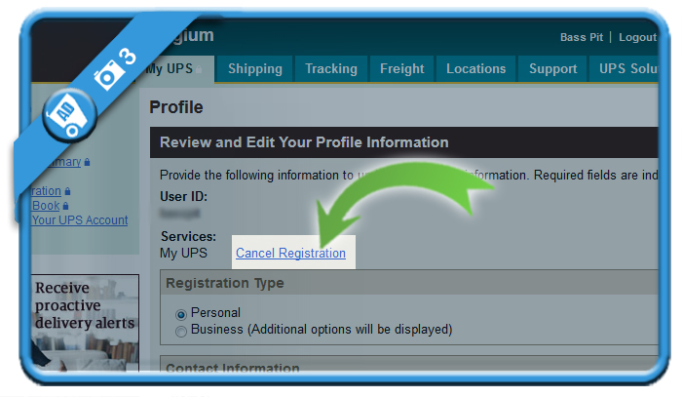Click the lock icon beside ration link
Screen dimensions: 682x397
[x=67, y=191]
